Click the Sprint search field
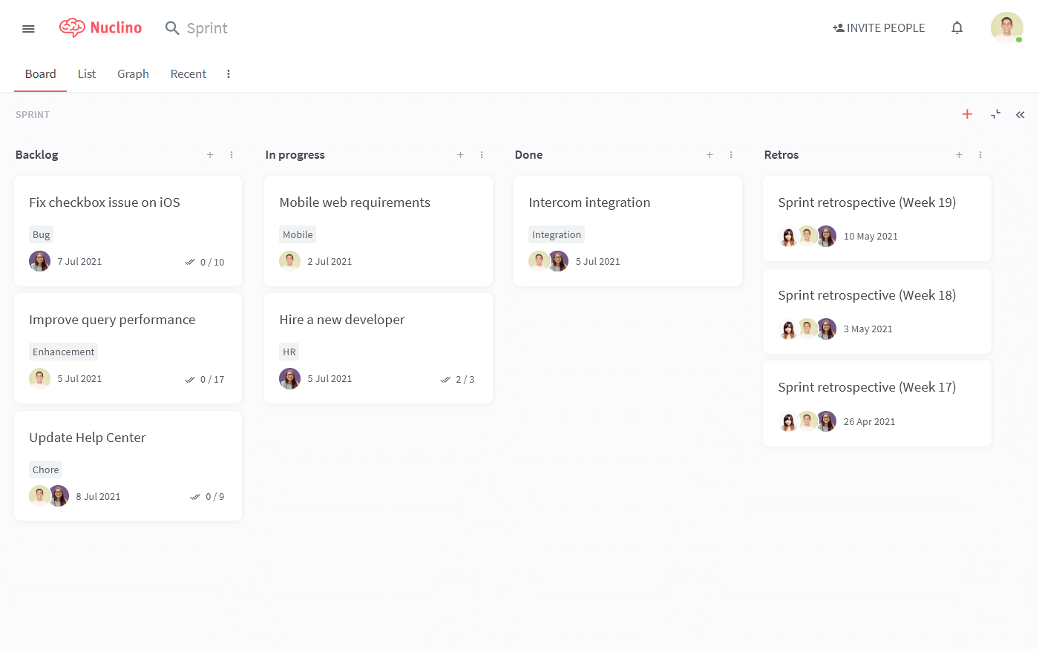The image size is (1039, 649). [x=207, y=28]
